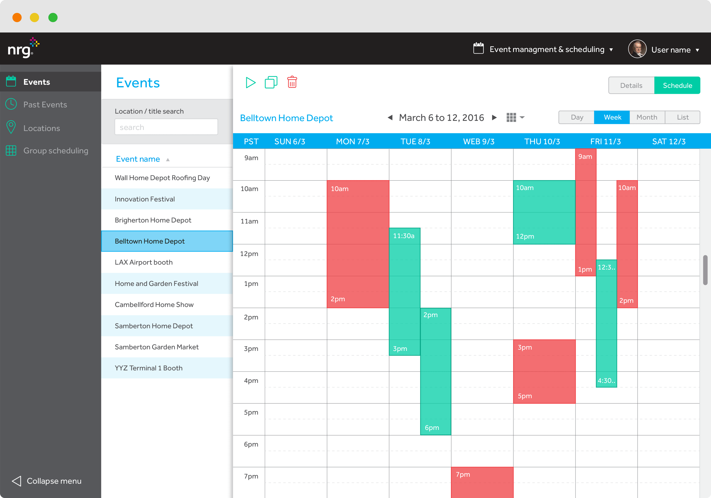Click the Past Events clock icon

[11, 104]
